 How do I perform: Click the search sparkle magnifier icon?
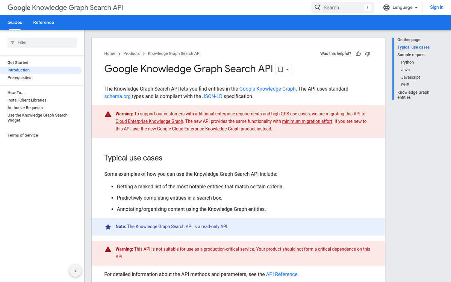(x=318, y=8)
